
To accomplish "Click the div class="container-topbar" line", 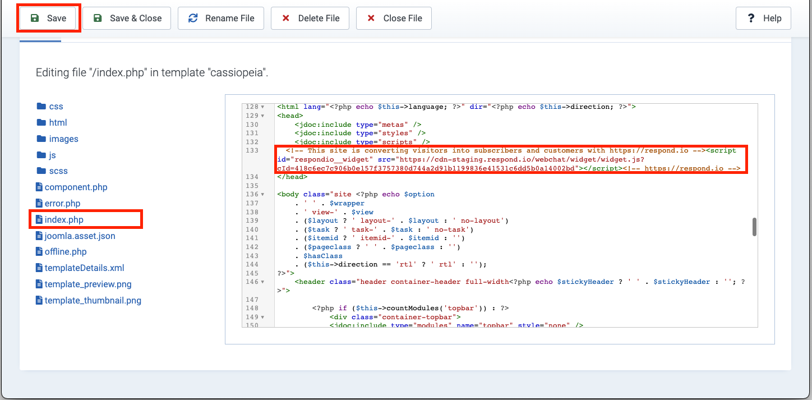I will click(395, 317).
